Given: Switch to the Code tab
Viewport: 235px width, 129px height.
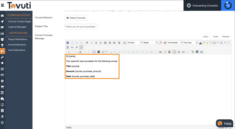Looking at the screenshot, I should [216, 37].
